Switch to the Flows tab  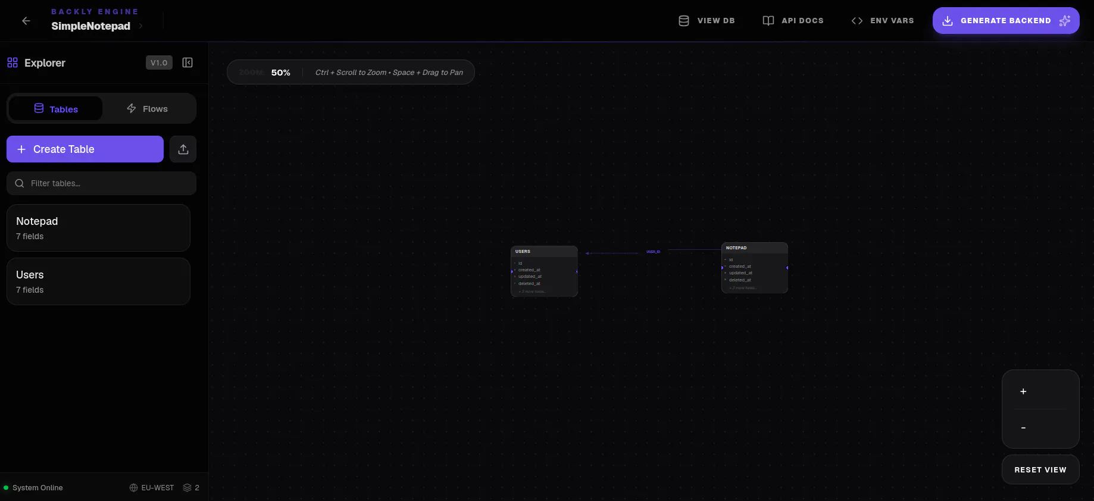click(x=147, y=109)
